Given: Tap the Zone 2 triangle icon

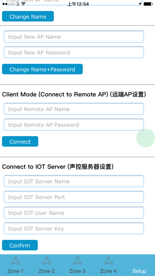Looking at the screenshot, I should tap(47, 261).
